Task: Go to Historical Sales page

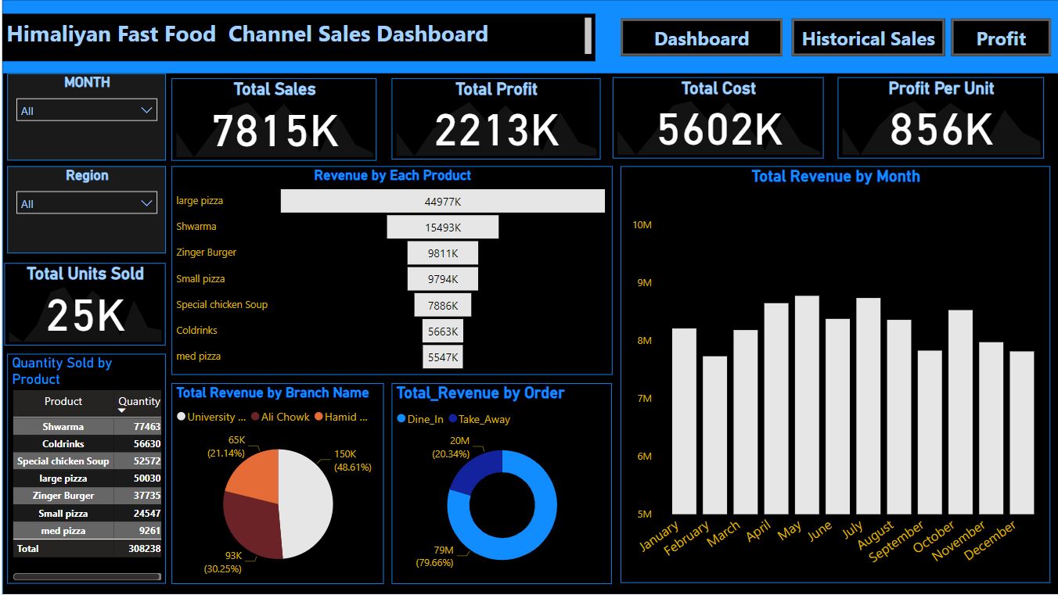Action: pyautogui.click(x=868, y=38)
